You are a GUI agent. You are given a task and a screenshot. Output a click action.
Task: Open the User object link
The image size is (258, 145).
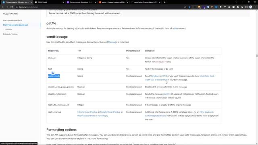click(176, 29)
